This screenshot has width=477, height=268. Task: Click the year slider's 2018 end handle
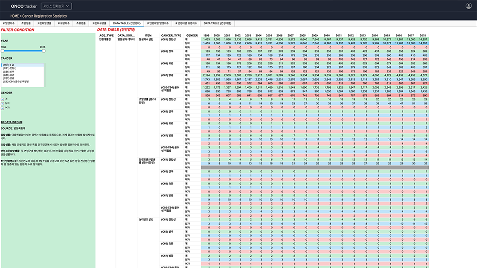coord(43,51)
